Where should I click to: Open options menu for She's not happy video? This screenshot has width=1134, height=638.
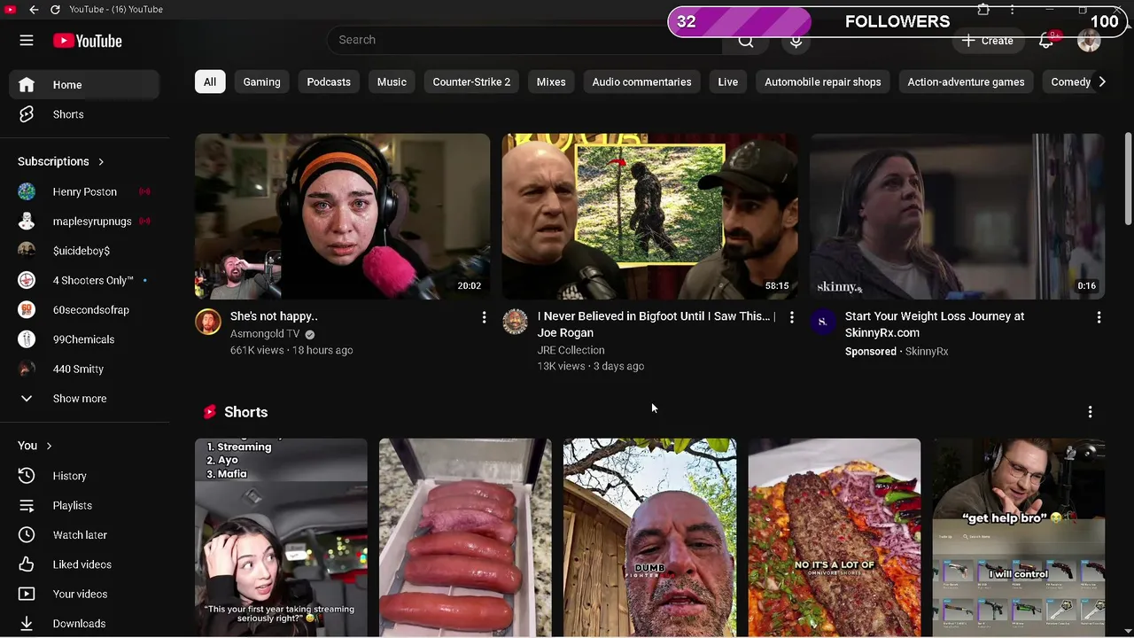(x=484, y=317)
